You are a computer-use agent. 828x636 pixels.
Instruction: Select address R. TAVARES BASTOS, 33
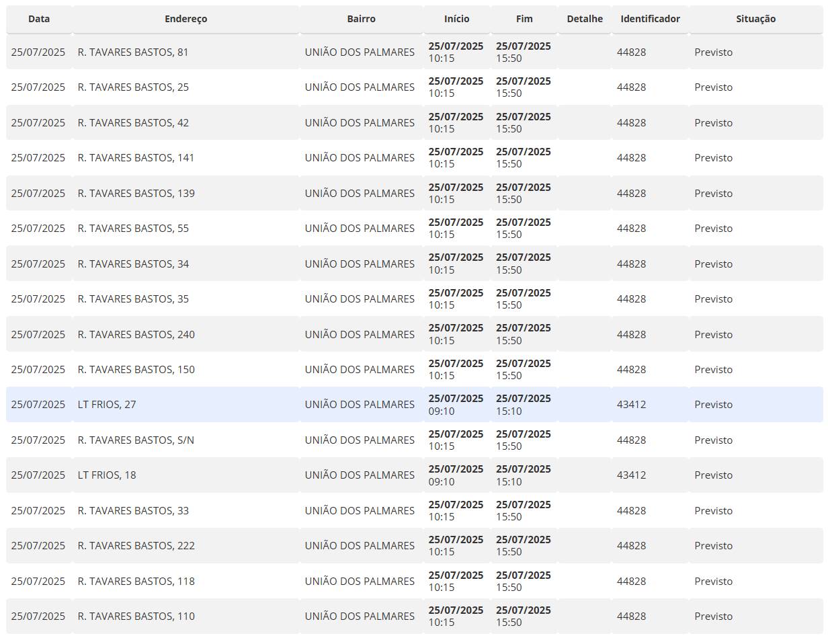click(133, 510)
